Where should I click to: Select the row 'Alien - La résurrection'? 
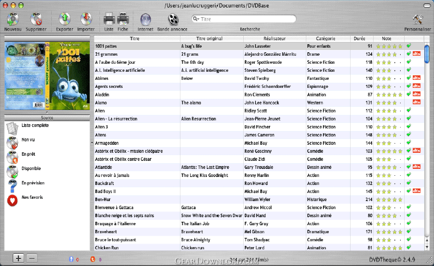coord(259,119)
